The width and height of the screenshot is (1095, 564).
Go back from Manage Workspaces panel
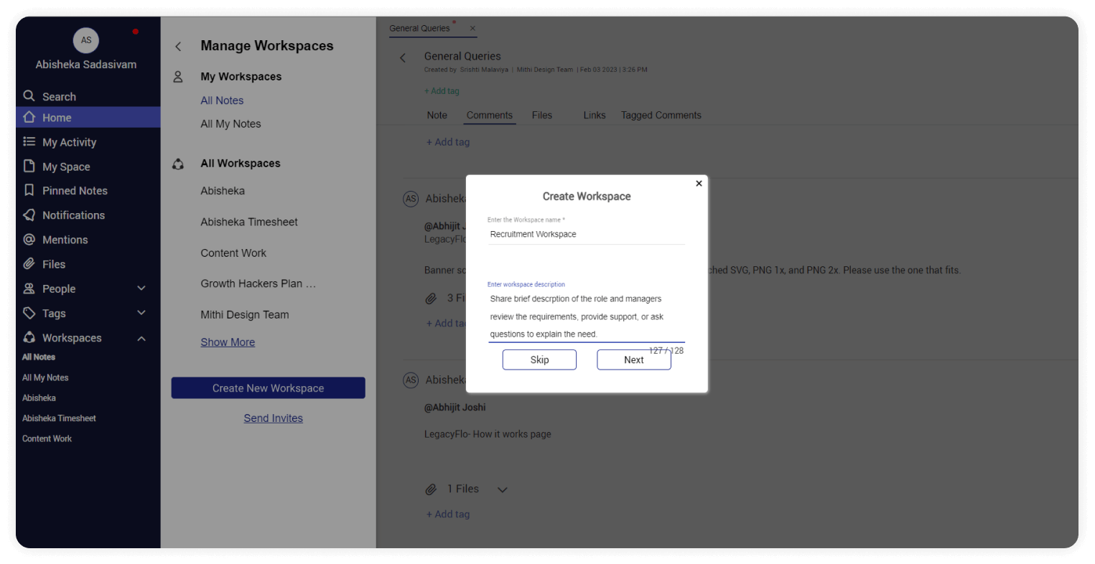click(x=178, y=47)
